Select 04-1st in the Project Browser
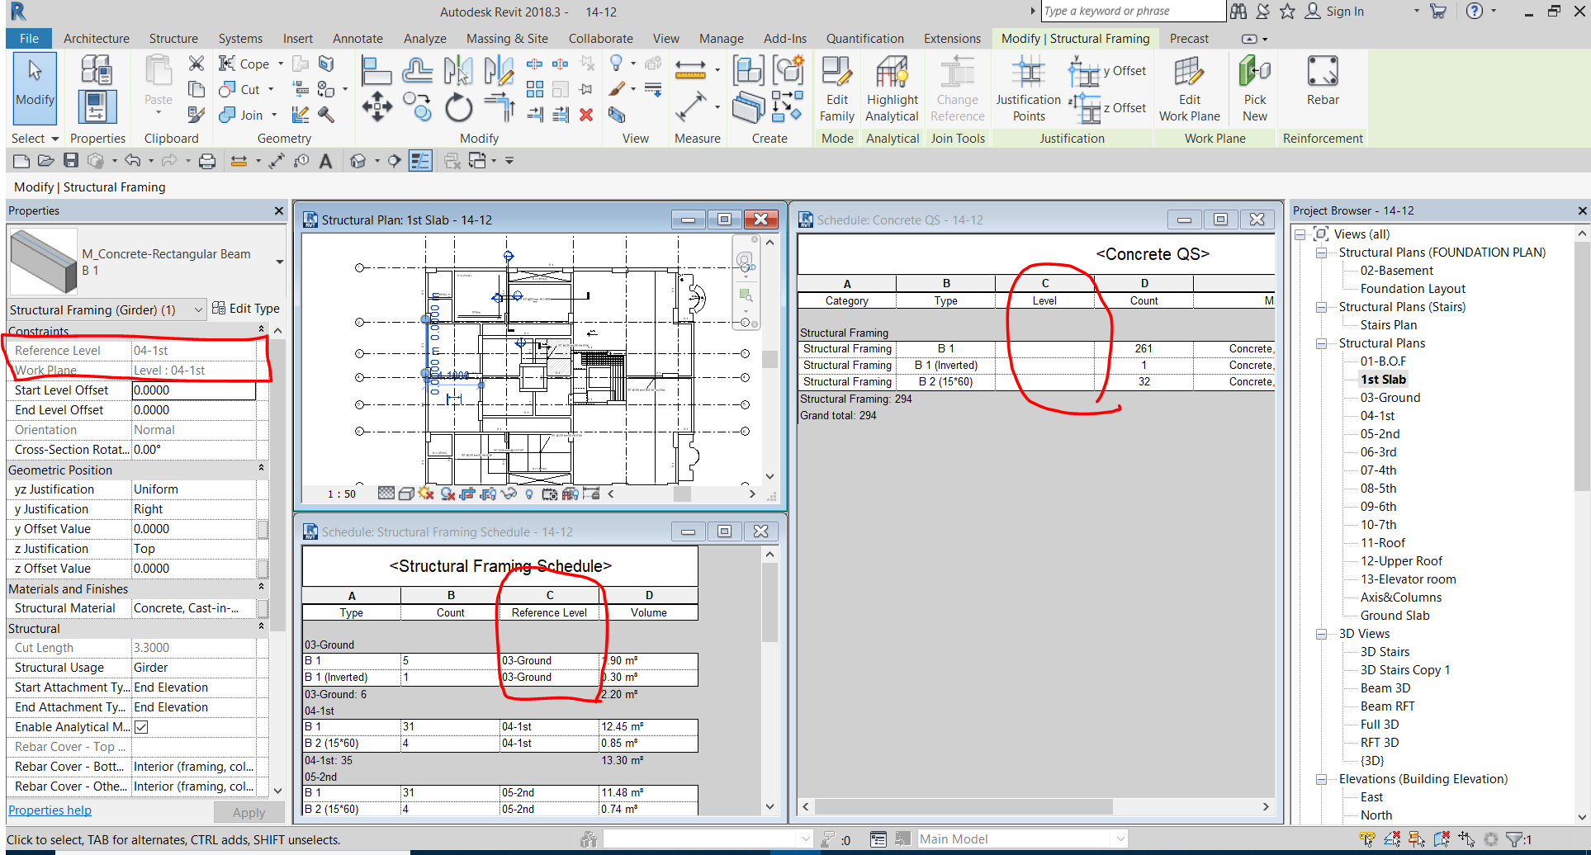The image size is (1591, 855). pos(1379,415)
